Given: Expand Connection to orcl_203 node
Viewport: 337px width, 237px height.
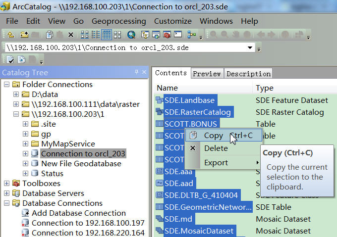Looking at the screenshot, I should (x=25, y=153).
